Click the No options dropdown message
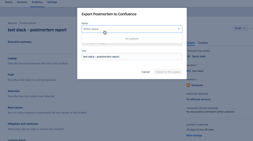Image resolution: width=253 pixels, height=141 pixels. tap(132, 39)
